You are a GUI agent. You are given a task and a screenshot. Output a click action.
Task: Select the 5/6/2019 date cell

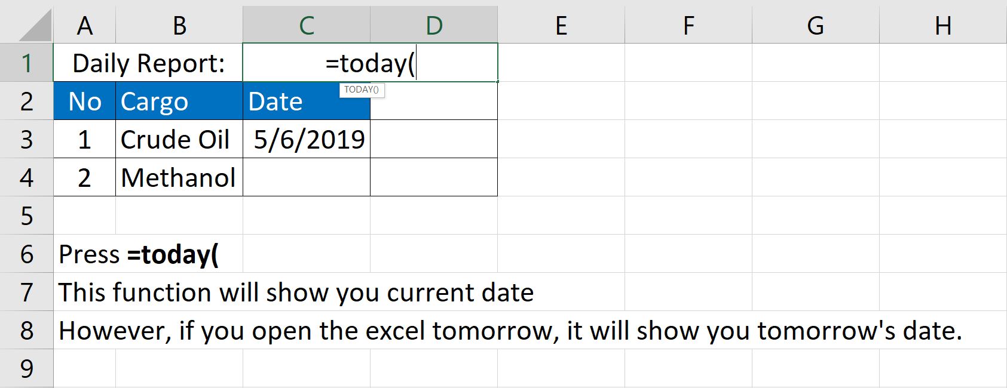[307, 140]
